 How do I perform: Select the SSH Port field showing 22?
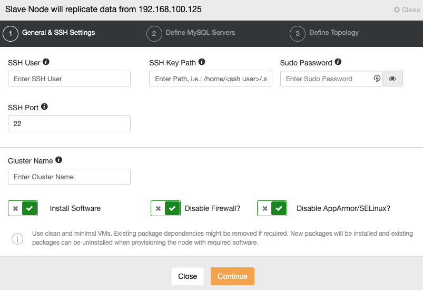70,123
